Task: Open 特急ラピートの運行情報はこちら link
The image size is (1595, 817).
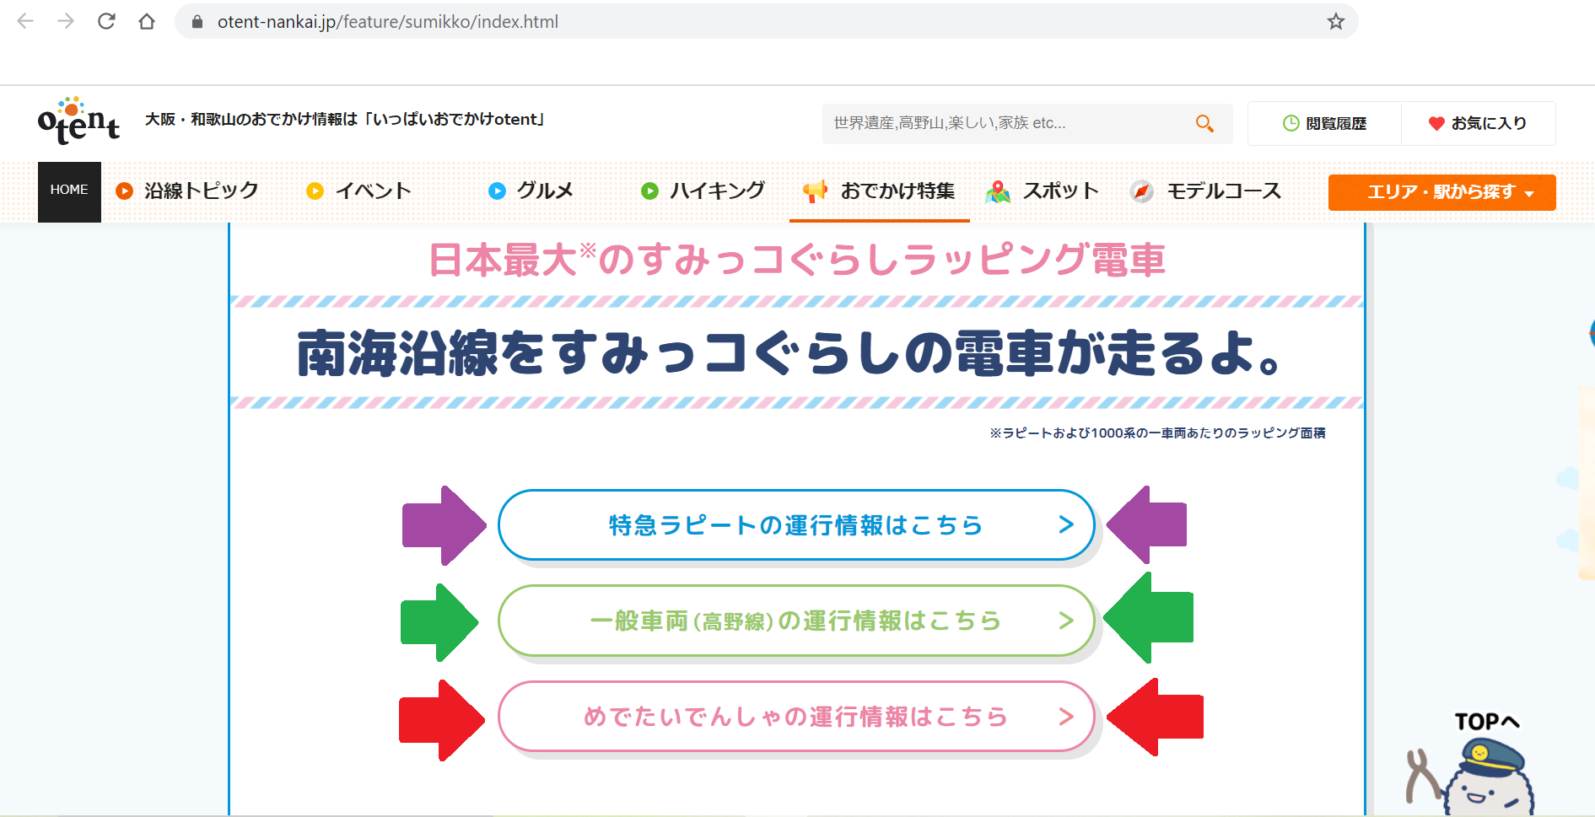Action: (796, 524)
